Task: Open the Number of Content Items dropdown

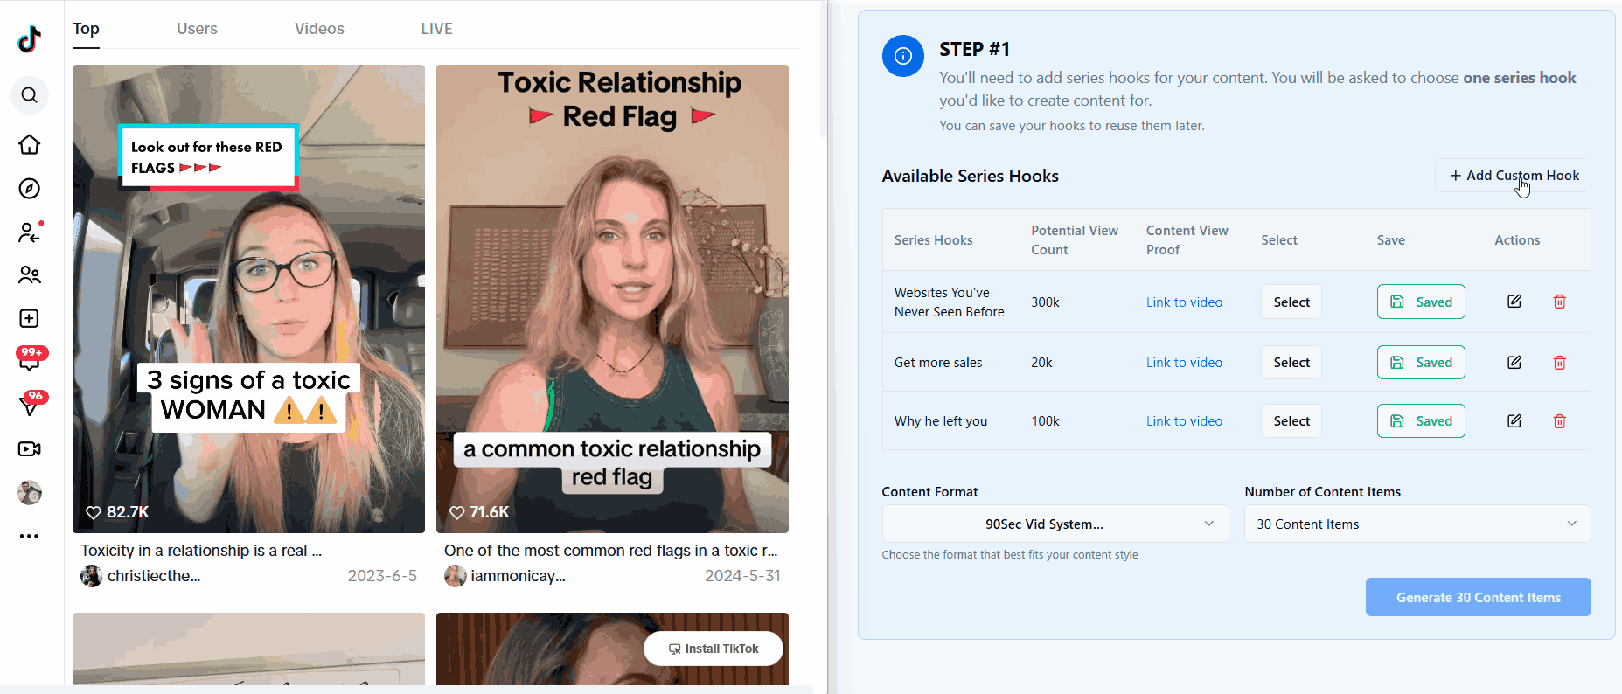Action: [1417, 524]
